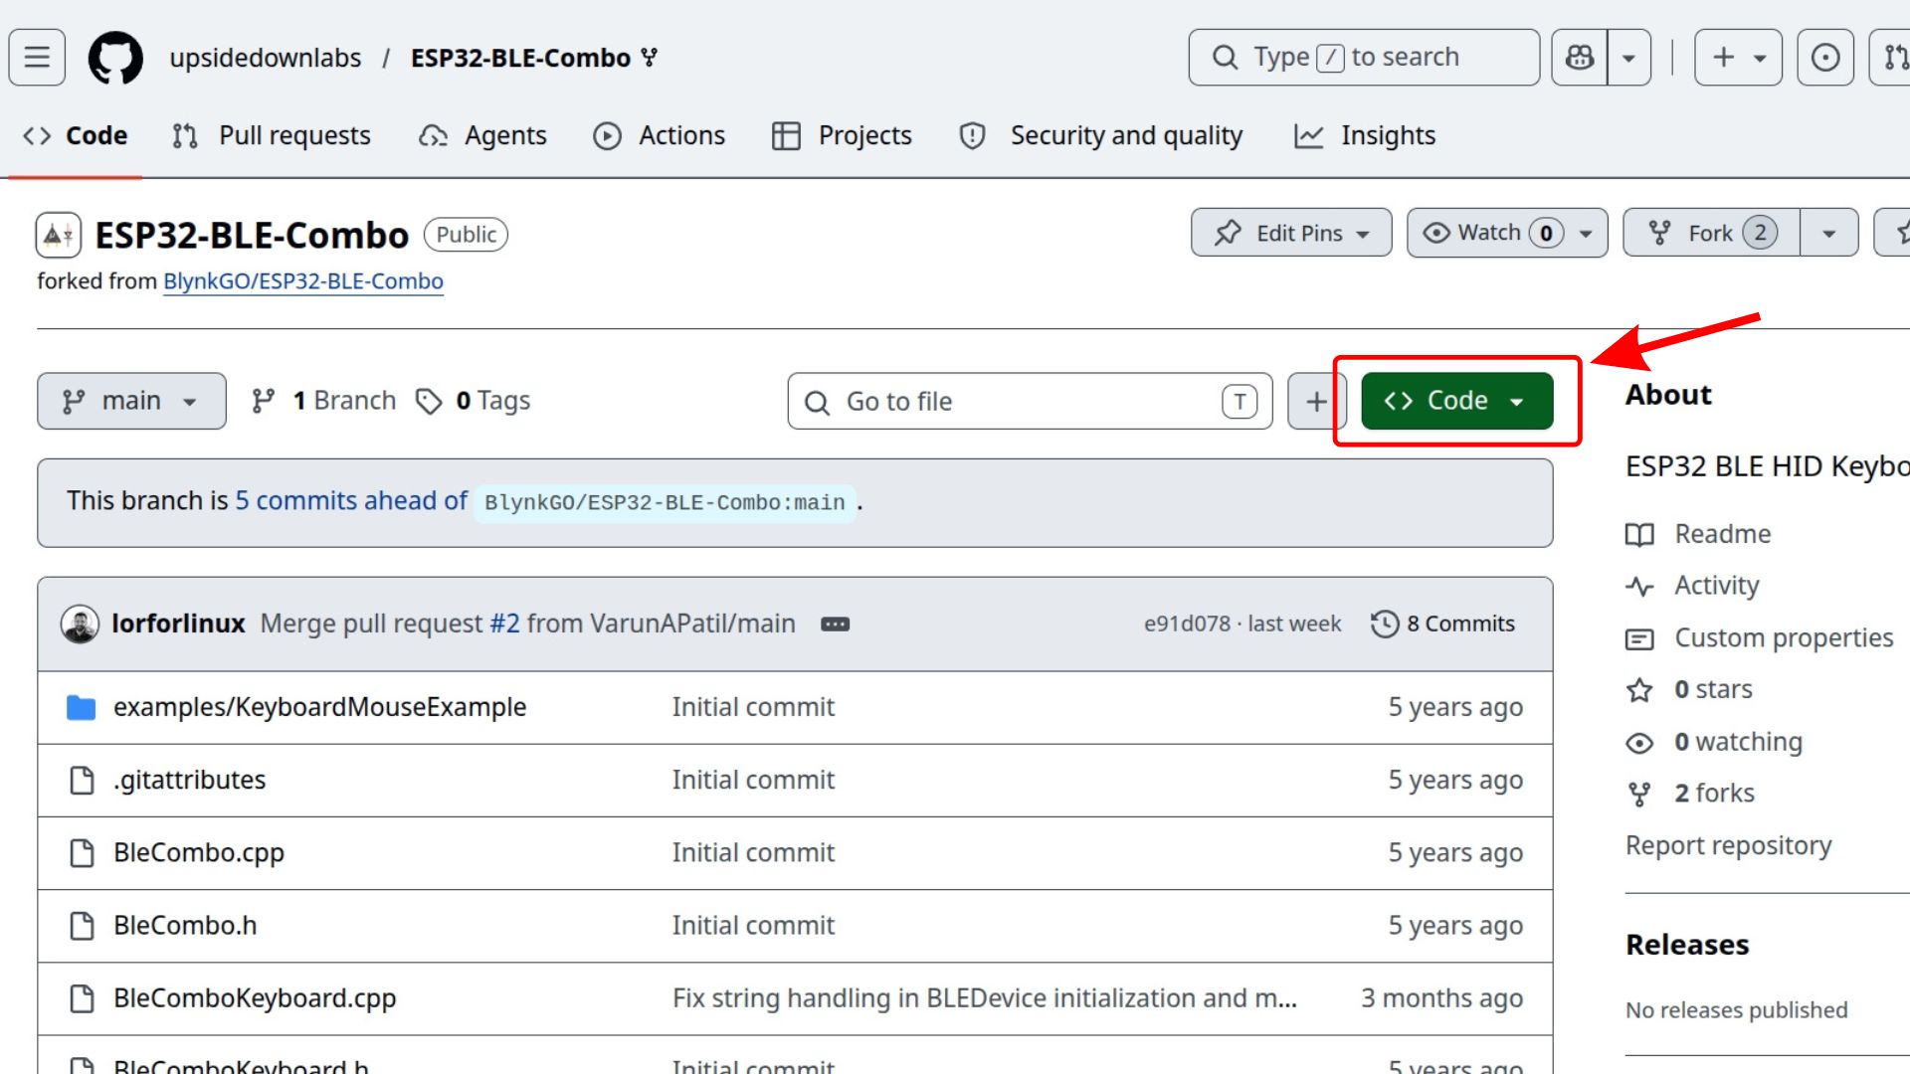Open the BlynkGO/ESP32-BLE-Combo parent repo link
1910x1074 pixels.
[x=303, y=281]
